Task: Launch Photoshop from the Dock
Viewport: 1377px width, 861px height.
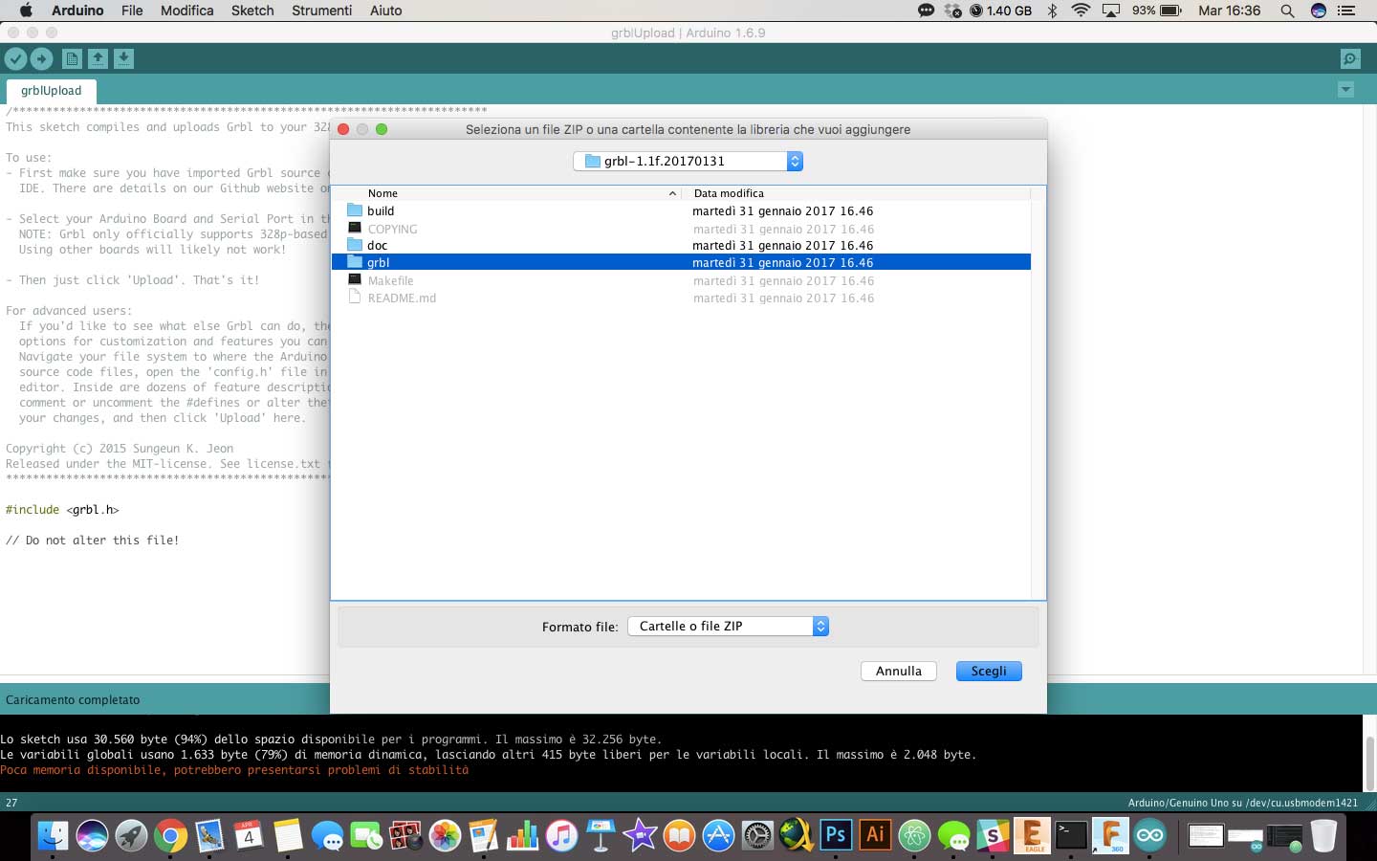Action: [x=836, y=836]
